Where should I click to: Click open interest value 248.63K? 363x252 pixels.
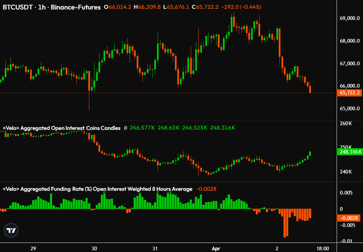click(x=168, y=128)
